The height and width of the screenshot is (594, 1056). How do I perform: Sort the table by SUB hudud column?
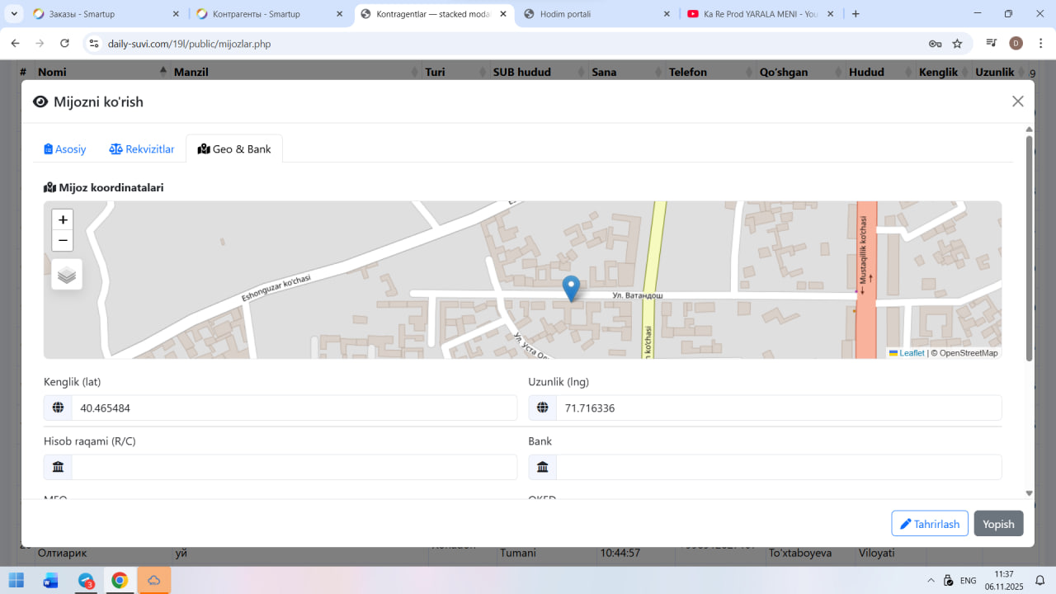[539, 72]
